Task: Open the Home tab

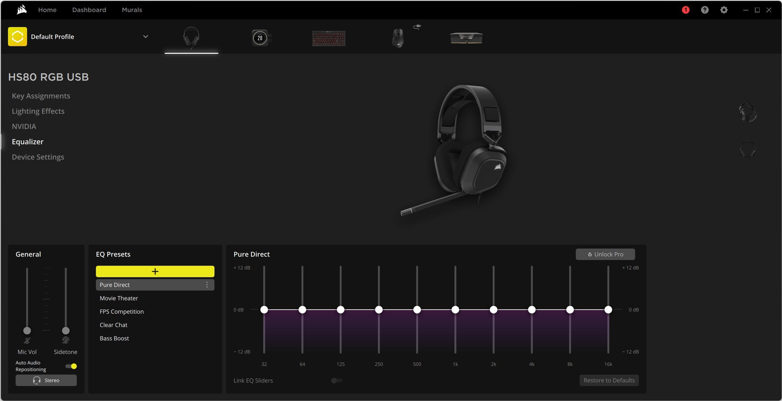Action: (x=47, y=10)
